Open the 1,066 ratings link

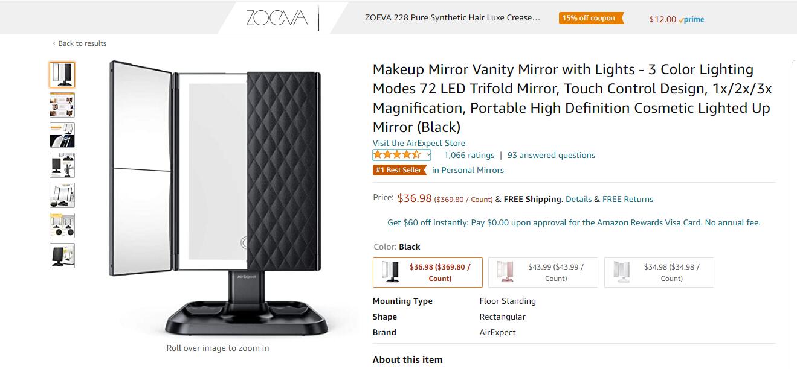coord(469,155)
